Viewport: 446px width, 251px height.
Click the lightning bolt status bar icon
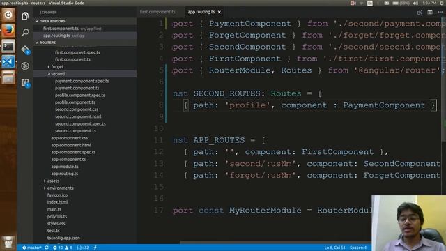tap(95, 248)
